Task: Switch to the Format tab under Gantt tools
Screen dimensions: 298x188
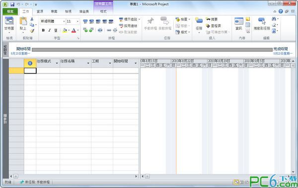Action: pyautogui.click(x=103, y=11)
